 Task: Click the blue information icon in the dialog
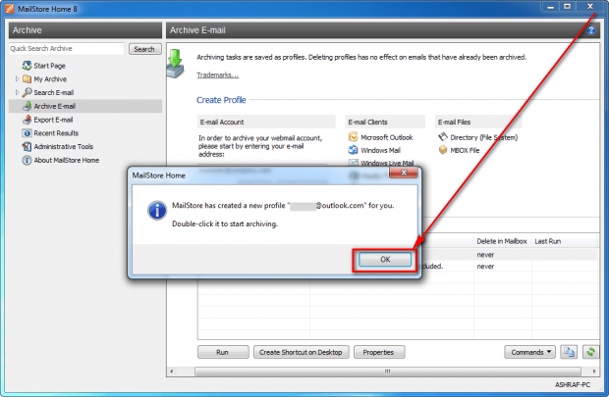point(157,211)
